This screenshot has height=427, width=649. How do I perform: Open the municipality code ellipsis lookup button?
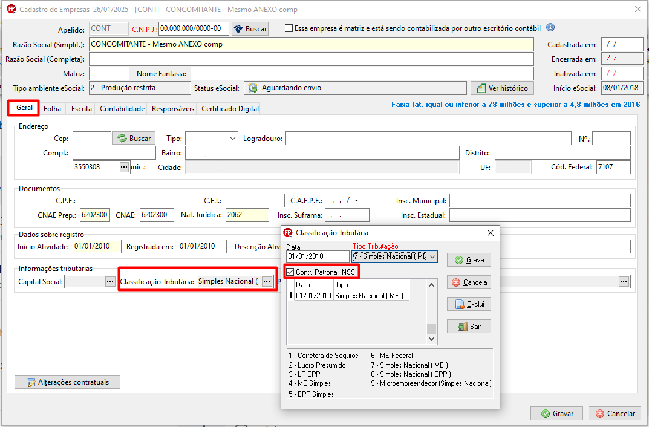[124, 167]
